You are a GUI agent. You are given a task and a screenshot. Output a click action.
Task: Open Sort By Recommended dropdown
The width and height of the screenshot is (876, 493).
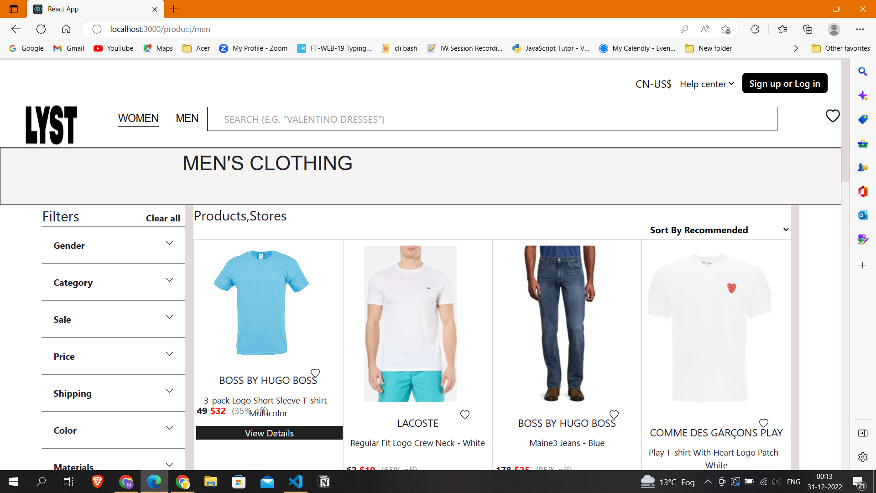point(719,230)
